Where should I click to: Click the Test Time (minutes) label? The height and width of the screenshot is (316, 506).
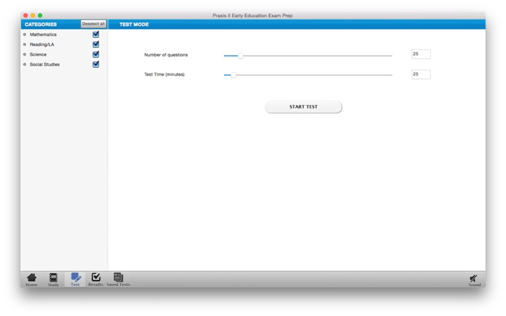(164, 75)
